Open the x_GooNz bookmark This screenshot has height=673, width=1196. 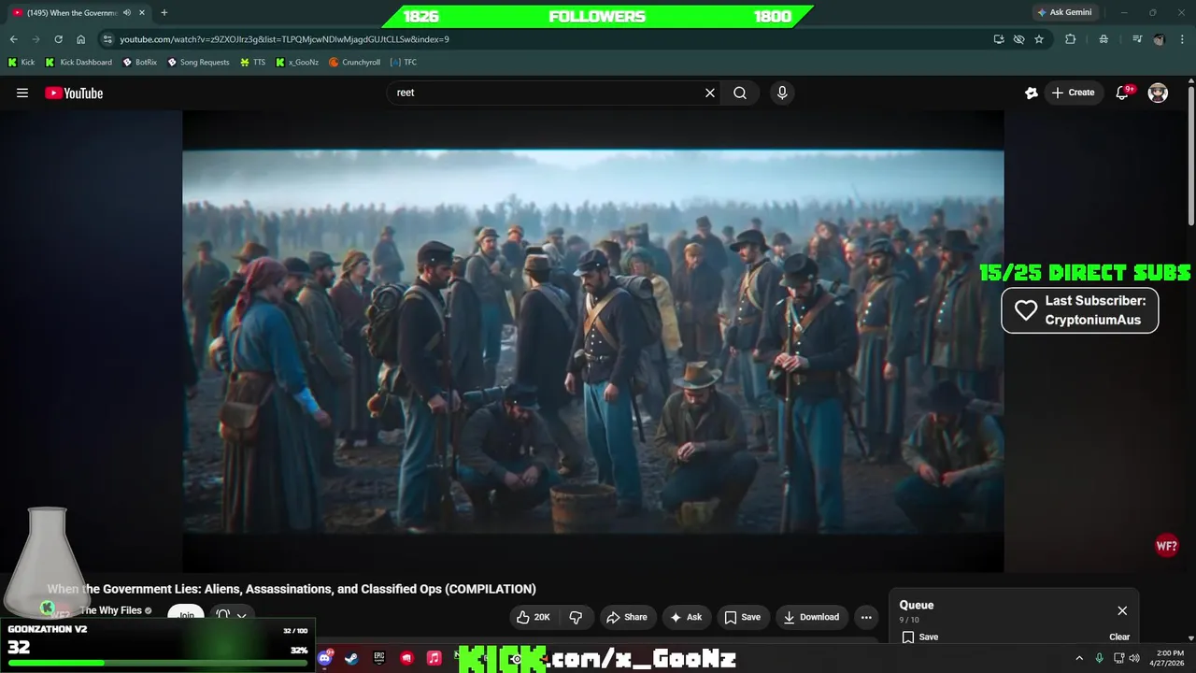click(297, 63)
